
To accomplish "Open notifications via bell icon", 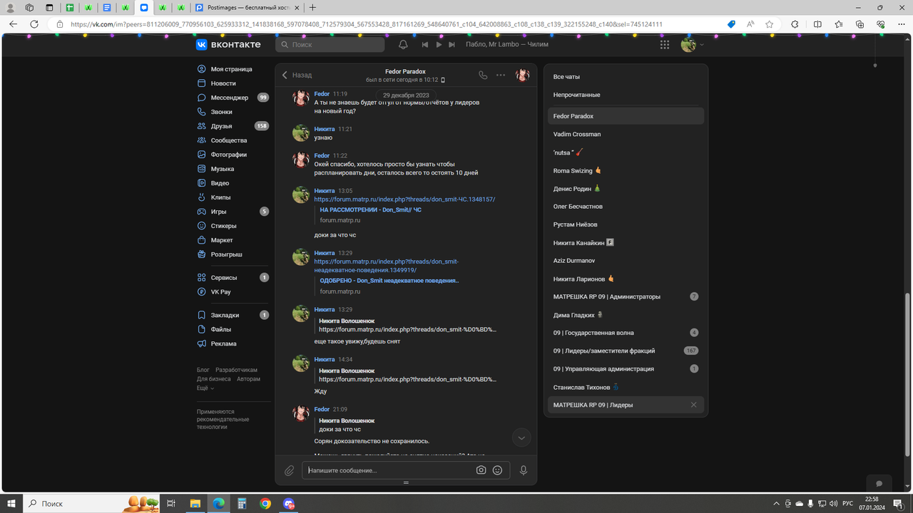I will pyautogui.click(x=402, y=44).
